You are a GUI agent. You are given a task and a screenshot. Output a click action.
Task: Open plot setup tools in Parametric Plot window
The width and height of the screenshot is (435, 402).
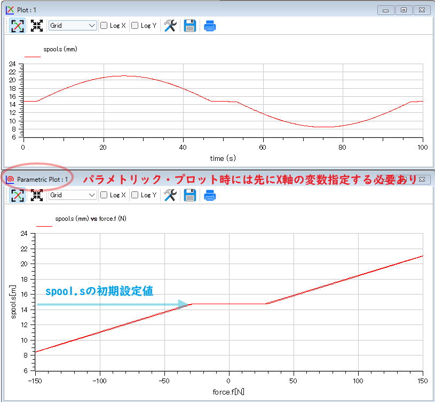(170, 195)
